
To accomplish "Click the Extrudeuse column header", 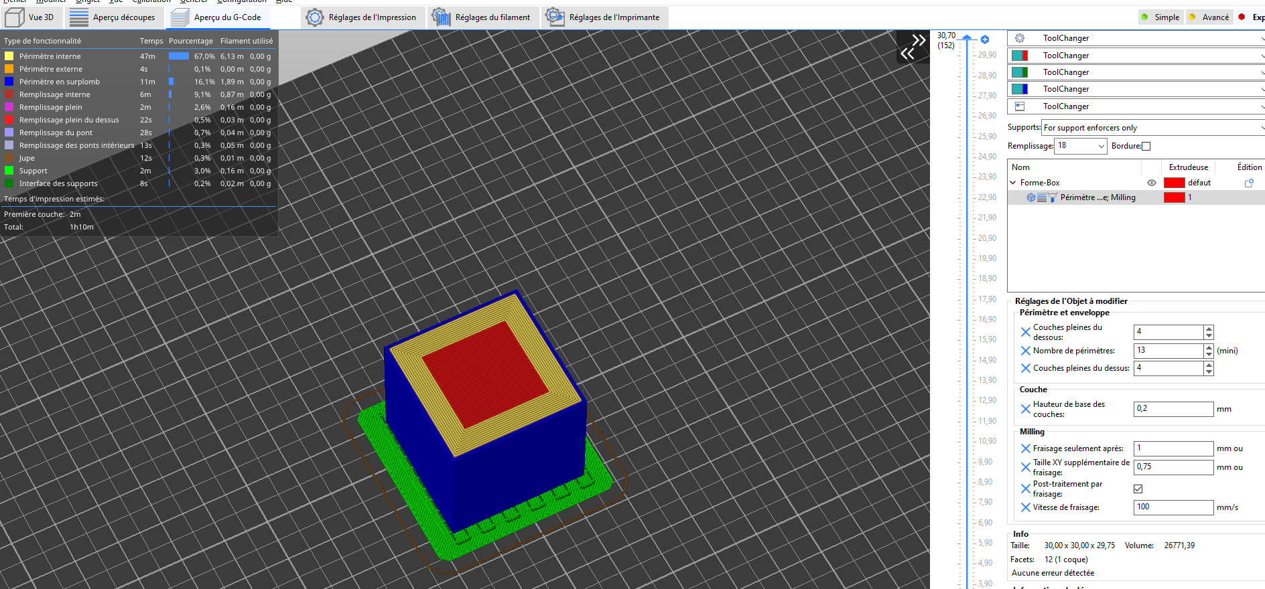I will pos(1189,167).
